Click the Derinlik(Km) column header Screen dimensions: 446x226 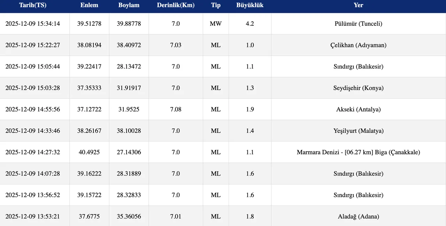[x=176, y=5]
